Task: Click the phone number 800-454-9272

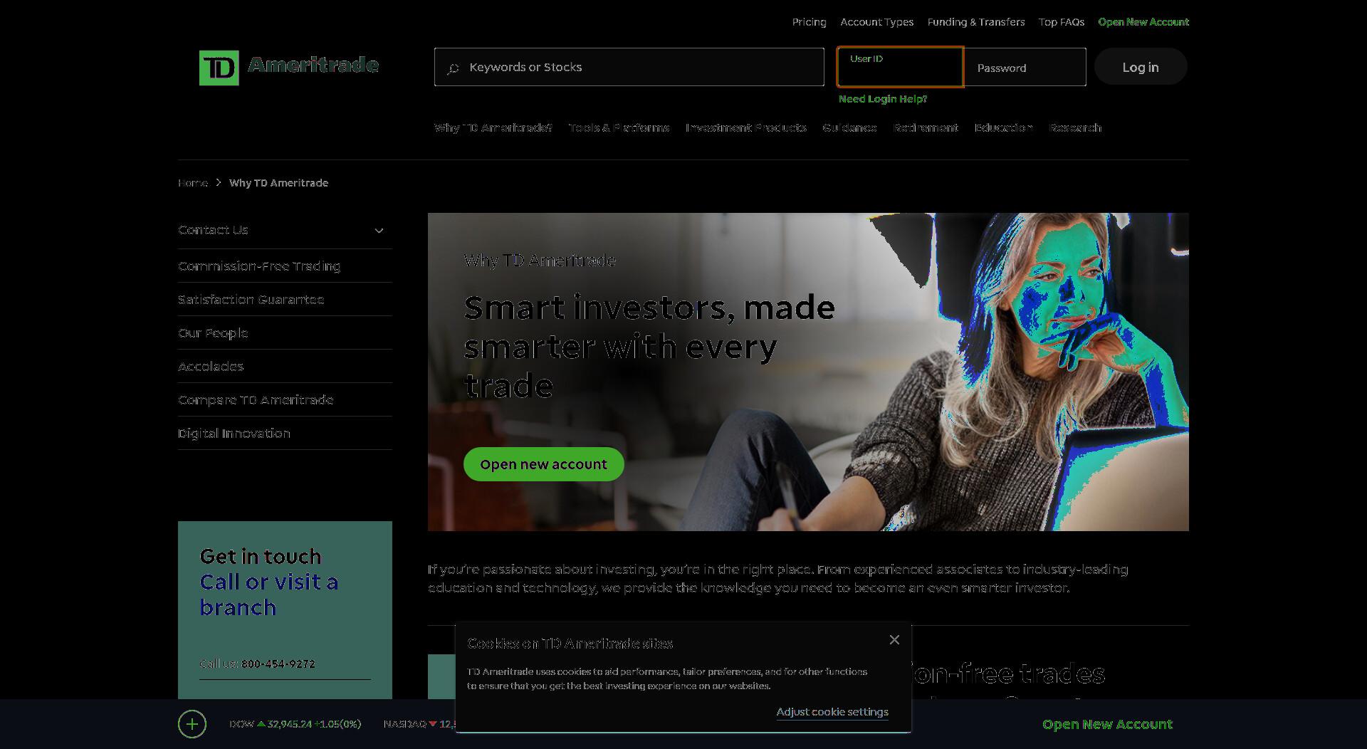Action: coord(278,664)
